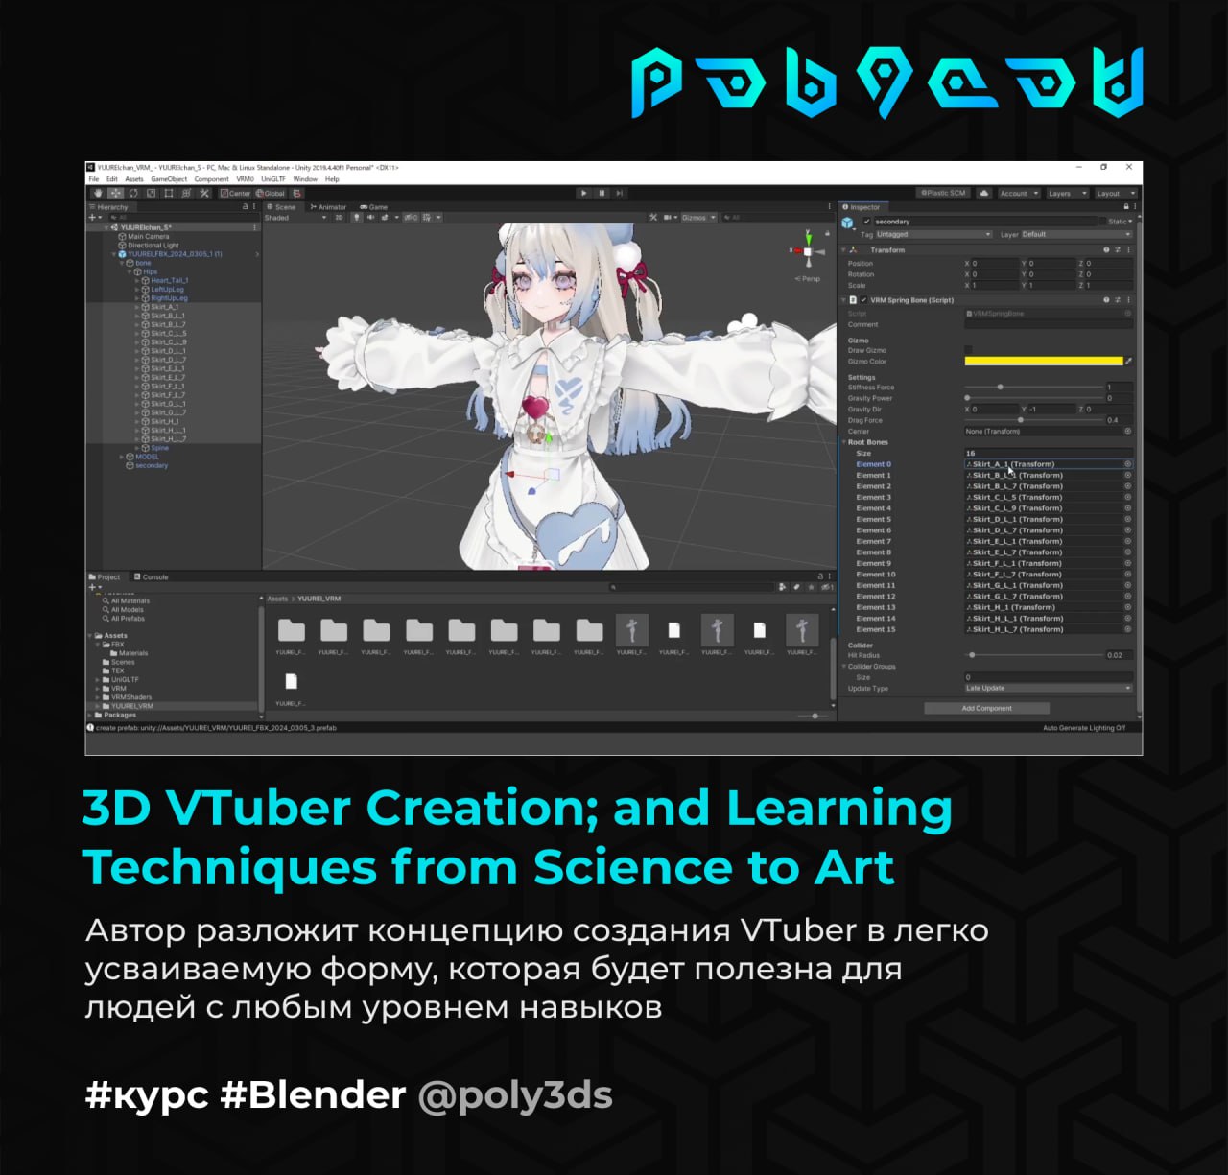
Task: Select the Rotate tool in Unity toolbar
Action: click(x=133, y=193)
